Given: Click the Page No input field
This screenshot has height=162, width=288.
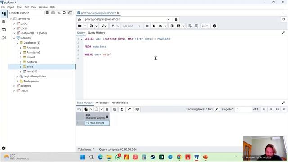Looking at the screenshot, I should click(x=244, y=109).
